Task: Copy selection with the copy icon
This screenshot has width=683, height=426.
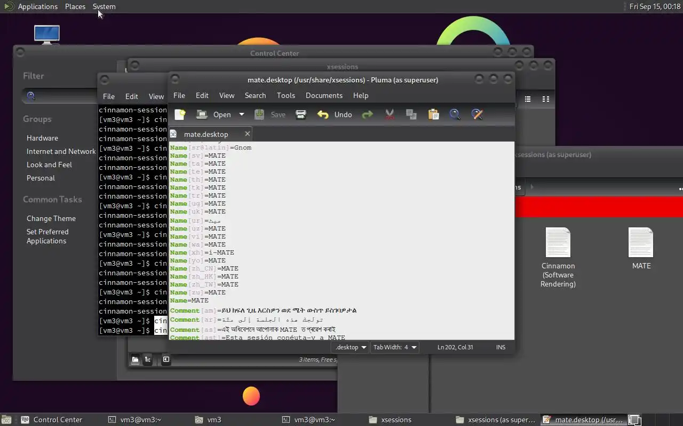Action: (x=411, y=114)
